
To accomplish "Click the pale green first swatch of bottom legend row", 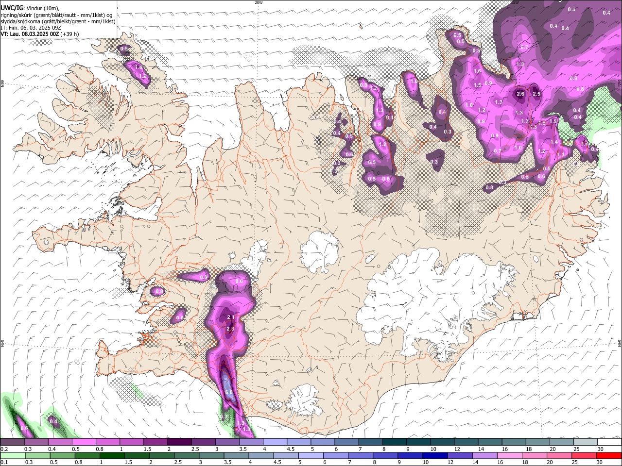I will [x=13, y=456].
